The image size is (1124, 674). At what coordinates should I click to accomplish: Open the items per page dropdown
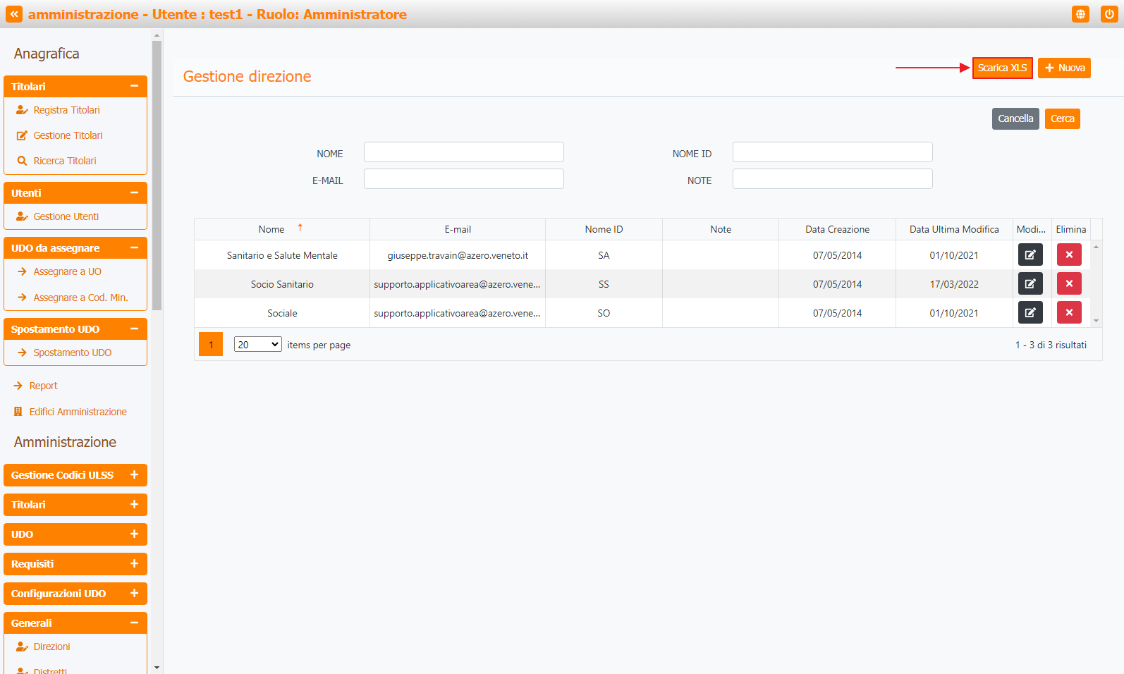point(257,345)
